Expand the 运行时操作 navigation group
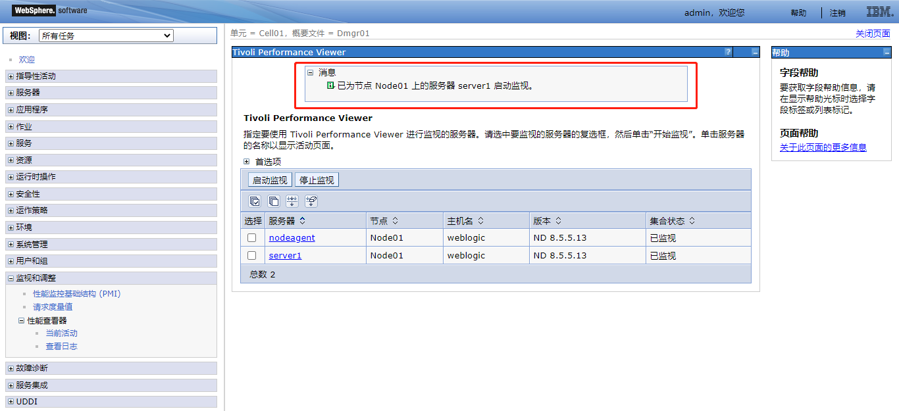Image resolution: width=899 pixels, height=411 pixels. [11, 177]
